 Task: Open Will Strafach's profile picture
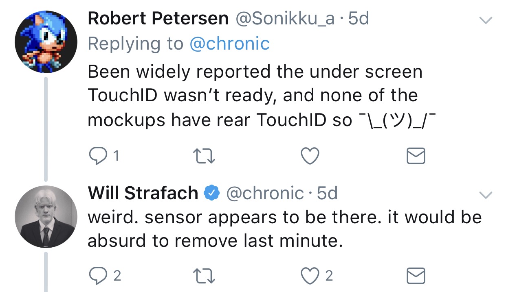pos(46,217)
